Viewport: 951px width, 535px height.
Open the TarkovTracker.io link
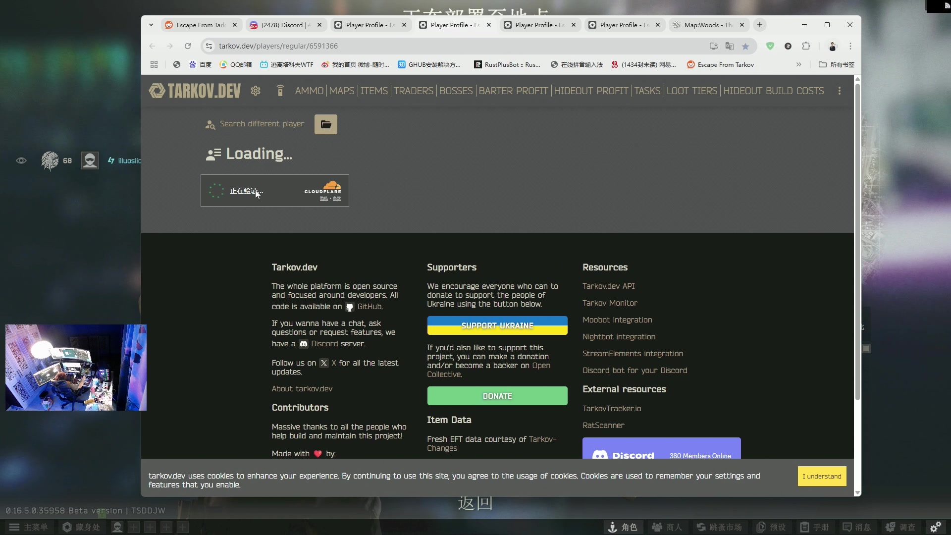[x=612, y=409]
